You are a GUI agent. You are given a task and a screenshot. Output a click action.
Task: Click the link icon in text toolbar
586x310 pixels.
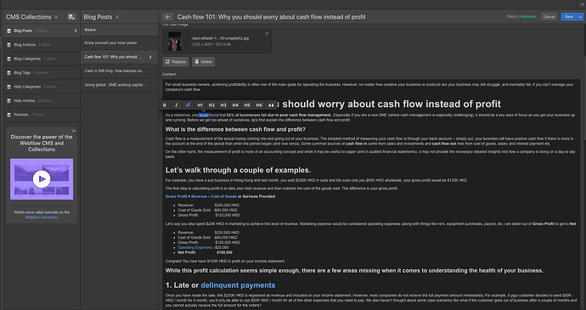click(x=188, y=105)
